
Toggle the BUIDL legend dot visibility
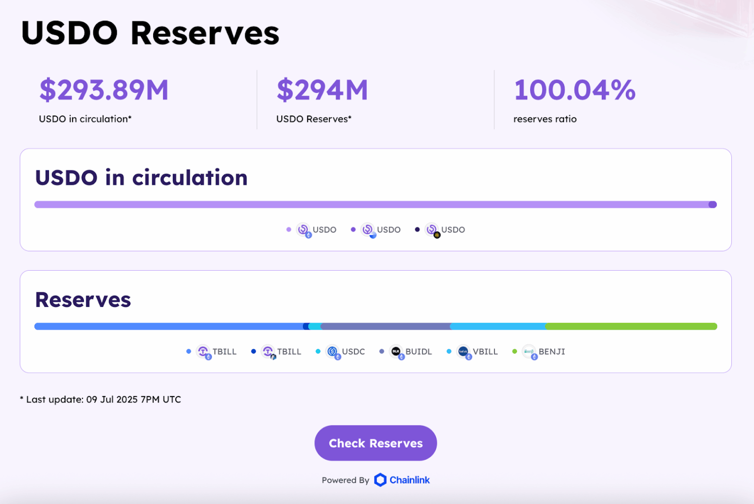pyautogui.click(x=381, y=351)
